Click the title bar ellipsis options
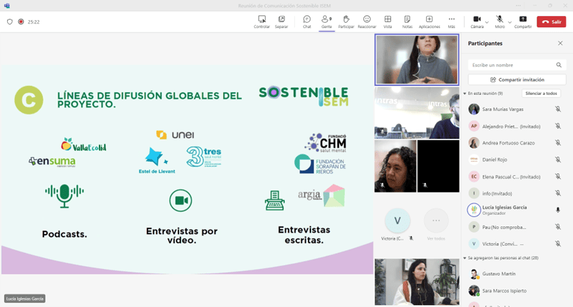573x307 pixels. (x=518, y=5)
